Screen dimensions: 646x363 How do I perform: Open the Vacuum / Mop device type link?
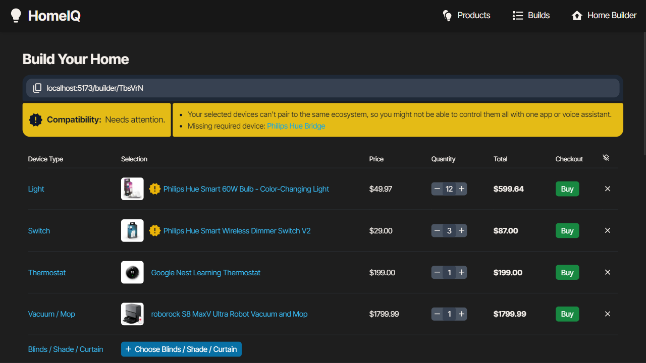coord(51,314)
